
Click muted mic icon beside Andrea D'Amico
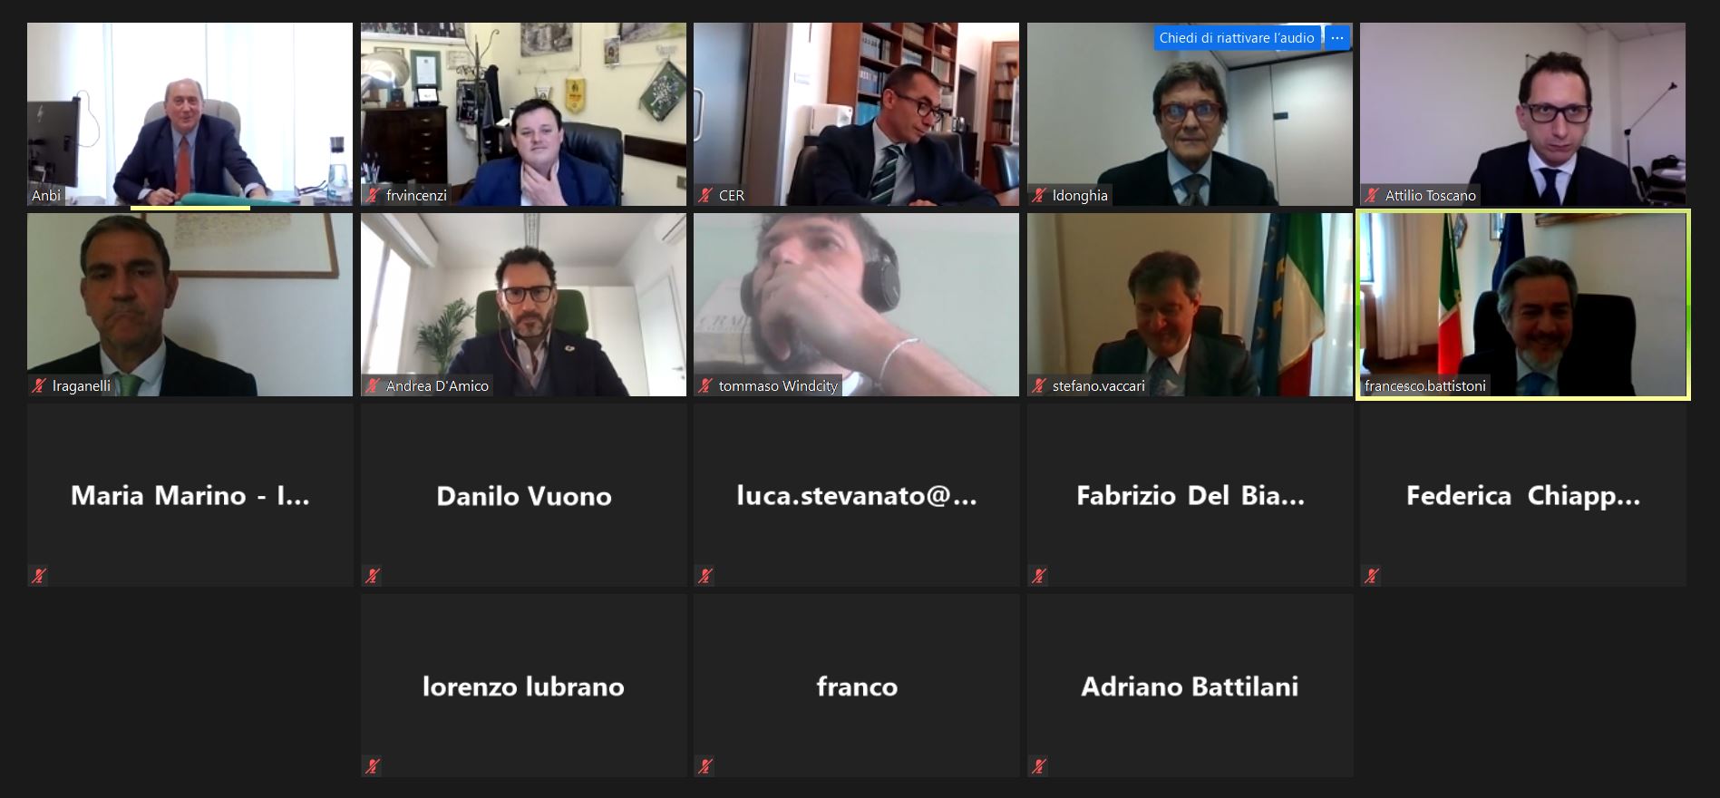tap(373, 385)
